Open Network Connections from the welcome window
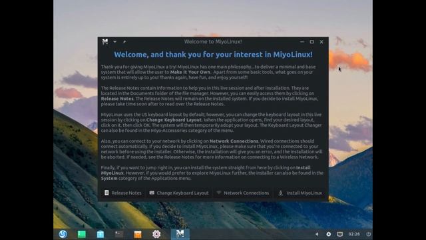The height and width of the screenshot is (240, 426). coord(242,193)
